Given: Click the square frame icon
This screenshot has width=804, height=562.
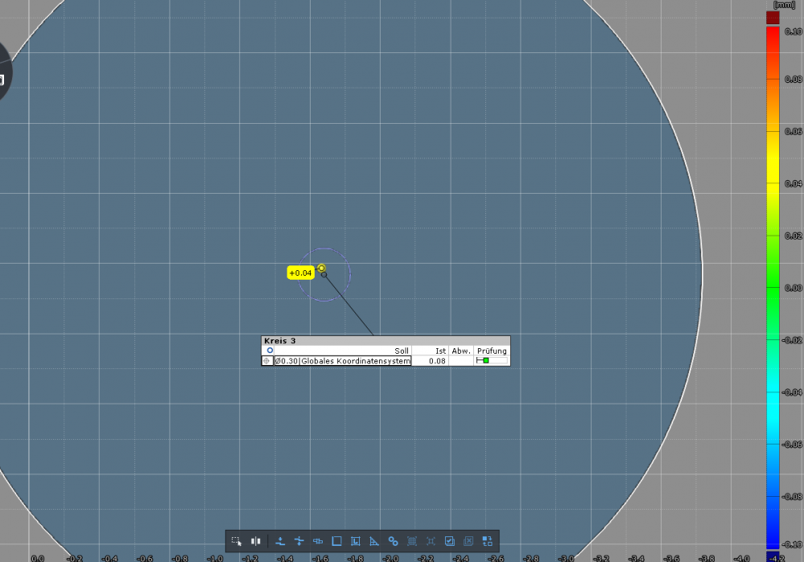Looking at the screenshot, I should point(337,541).
